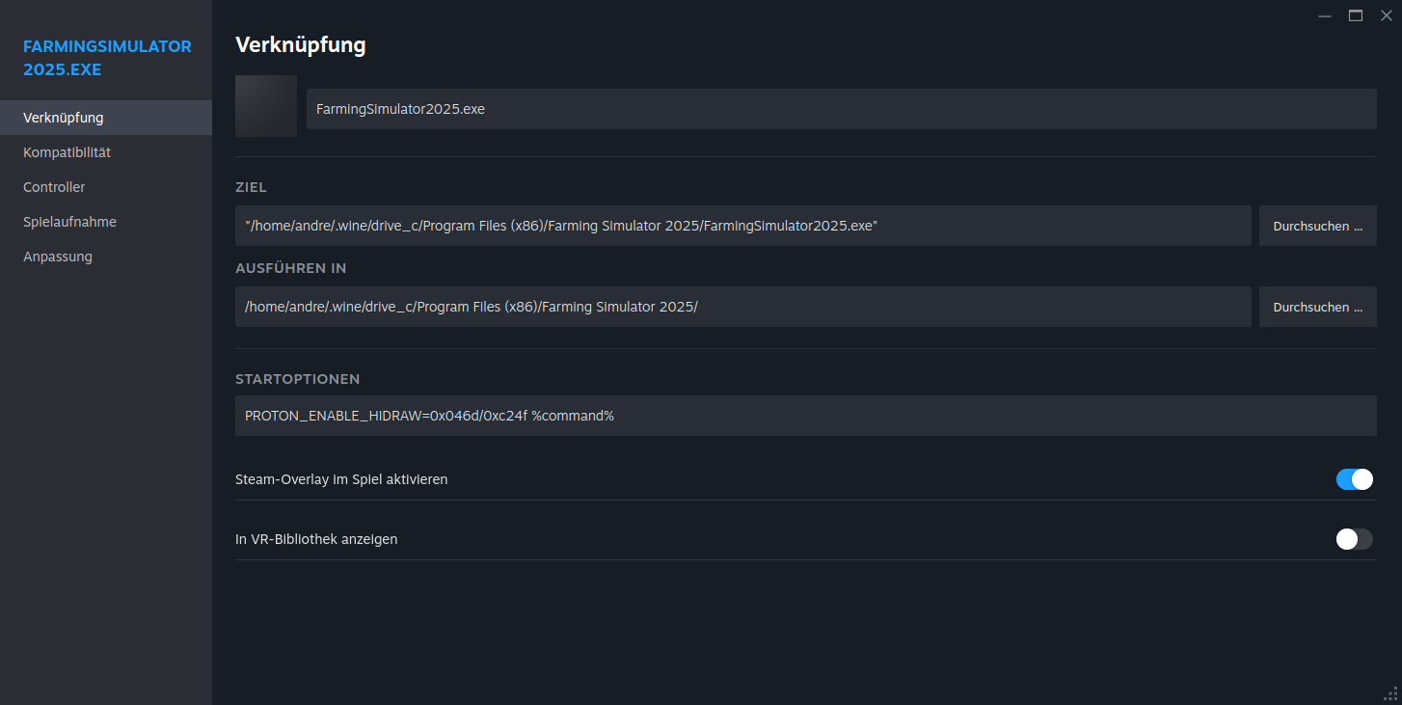The image size is (1402, 705).
Task: Minimize the shortcut properties window
Action: pyautogui.click(x=1325, y=15)
